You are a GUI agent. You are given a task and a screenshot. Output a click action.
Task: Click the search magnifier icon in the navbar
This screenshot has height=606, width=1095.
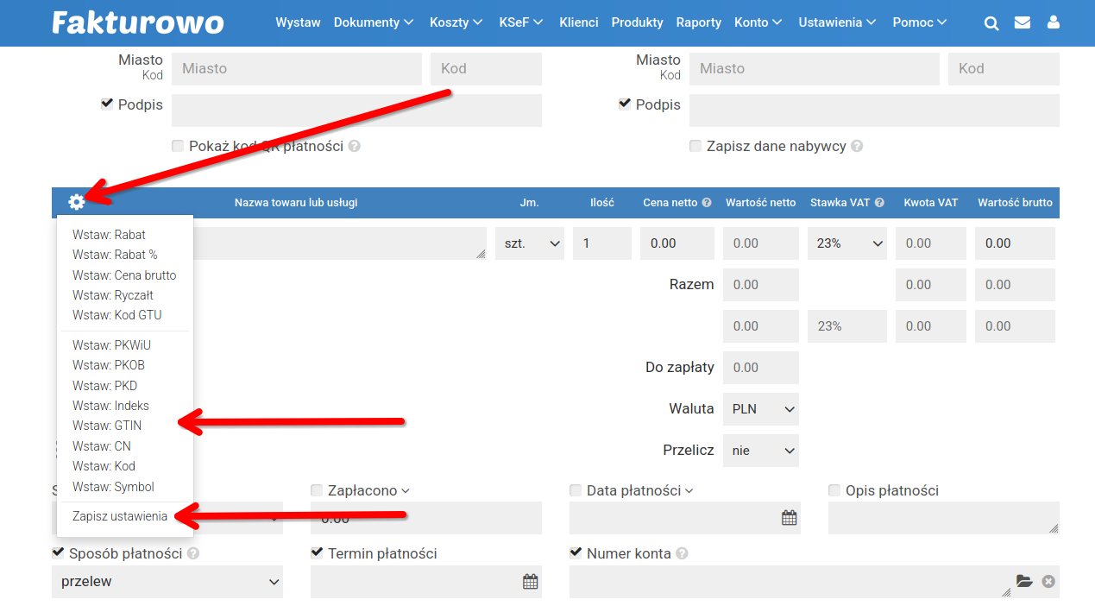point(991,23)
